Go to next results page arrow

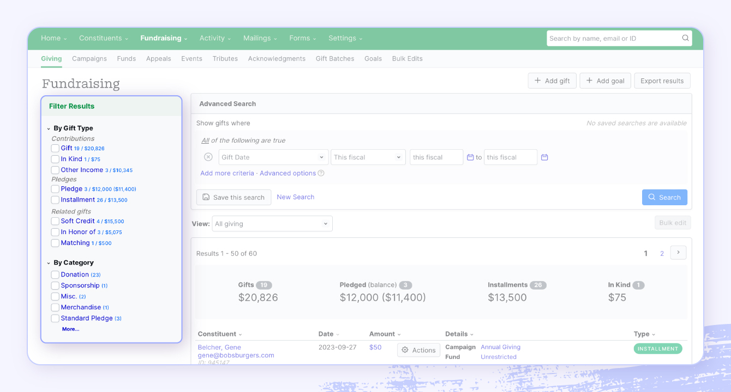(678, 253)
